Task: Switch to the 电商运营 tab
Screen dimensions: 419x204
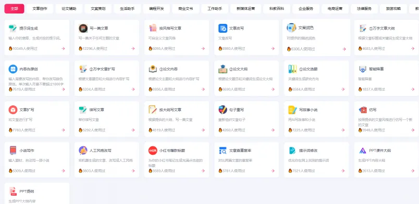Action: [x=335, y=8]
